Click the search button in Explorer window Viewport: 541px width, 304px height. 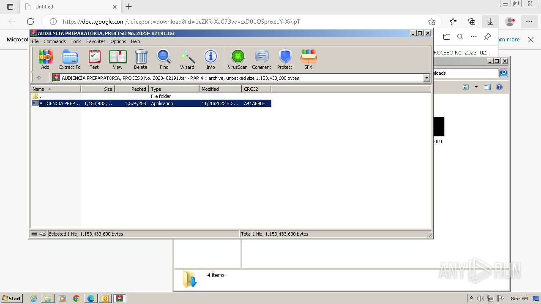503,73
